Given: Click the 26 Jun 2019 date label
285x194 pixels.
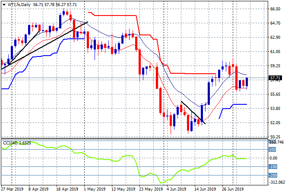Looking at the screenshot, I should click(233, 189).
